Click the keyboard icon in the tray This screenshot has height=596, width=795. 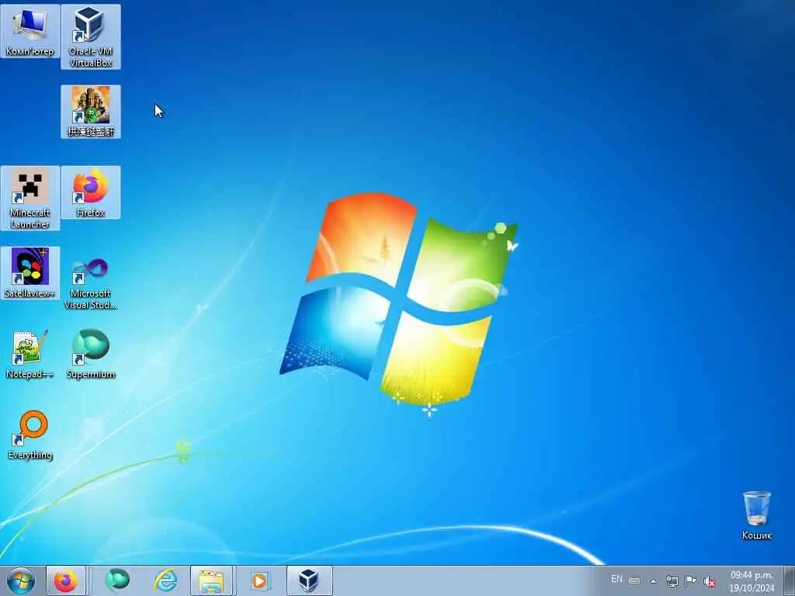tap(634, 580)
